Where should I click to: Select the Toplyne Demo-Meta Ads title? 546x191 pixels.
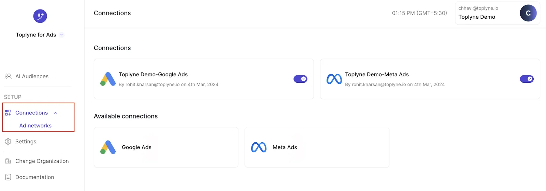pos(377,74)
